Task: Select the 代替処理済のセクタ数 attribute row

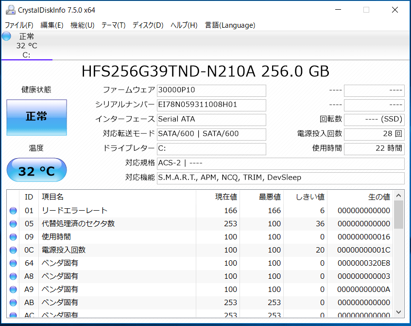Action: click(200, 224)
